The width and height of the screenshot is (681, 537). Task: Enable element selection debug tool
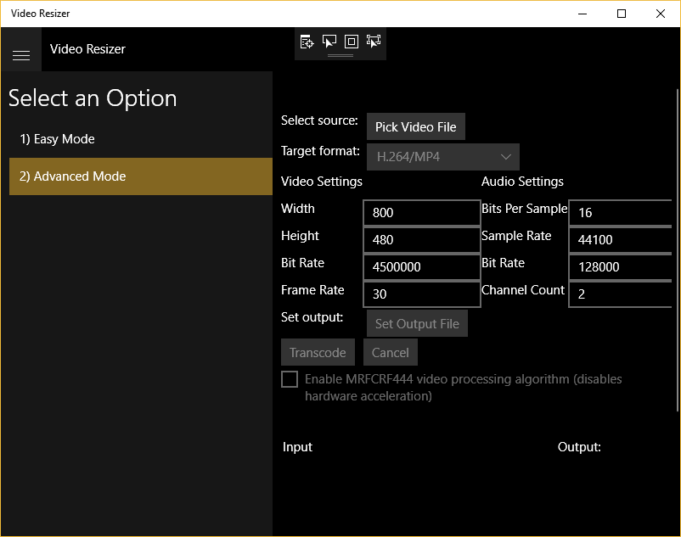coord(329,42)
